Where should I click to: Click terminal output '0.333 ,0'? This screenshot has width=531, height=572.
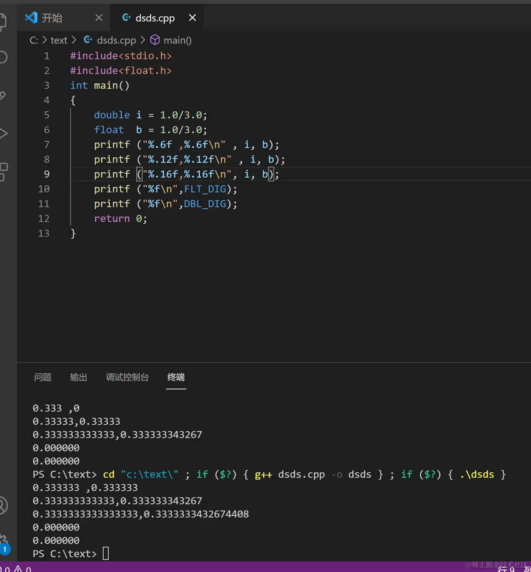coord(56,408)
